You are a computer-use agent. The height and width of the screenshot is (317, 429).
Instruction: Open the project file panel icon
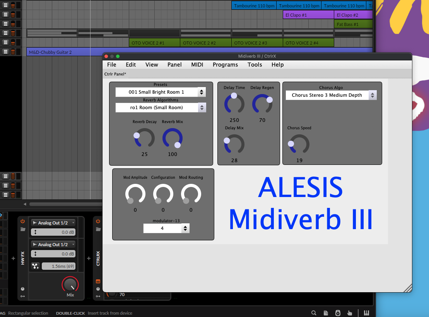pos(326,313)
